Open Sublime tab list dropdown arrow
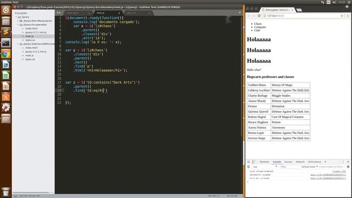 (x=240, y=13)
